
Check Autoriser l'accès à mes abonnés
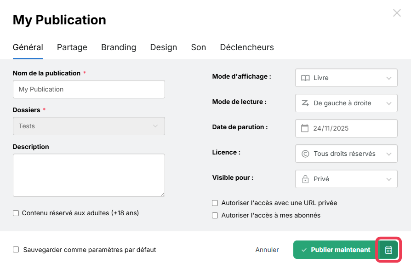pos(215,215)
